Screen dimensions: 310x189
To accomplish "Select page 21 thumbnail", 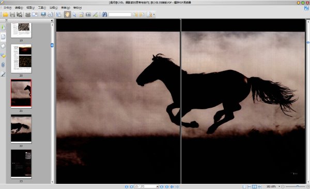I will (21, 94).
